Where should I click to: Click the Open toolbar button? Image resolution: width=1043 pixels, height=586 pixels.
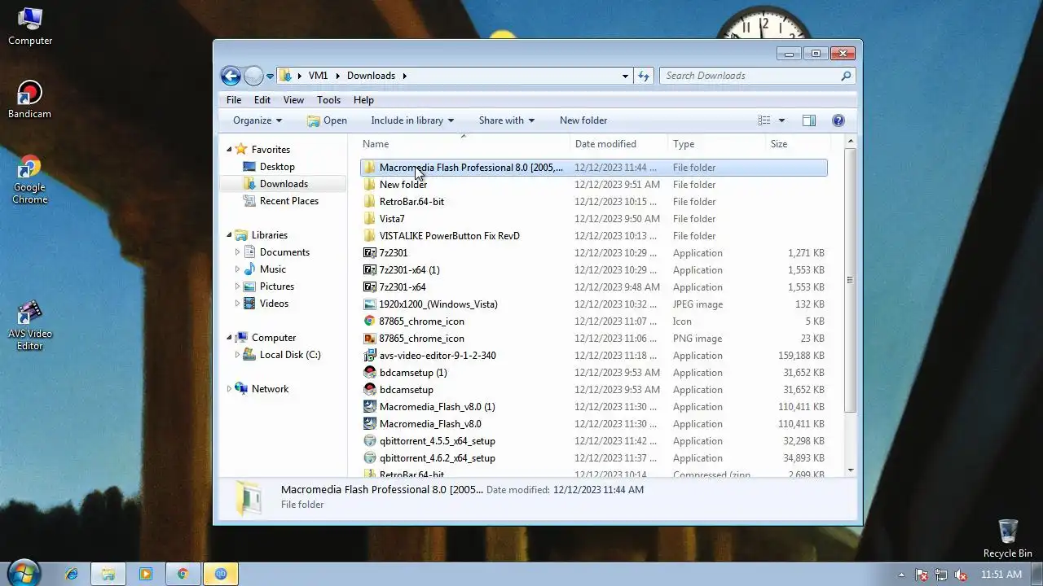[327, 120]
